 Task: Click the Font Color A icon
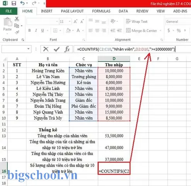(78, 31)
